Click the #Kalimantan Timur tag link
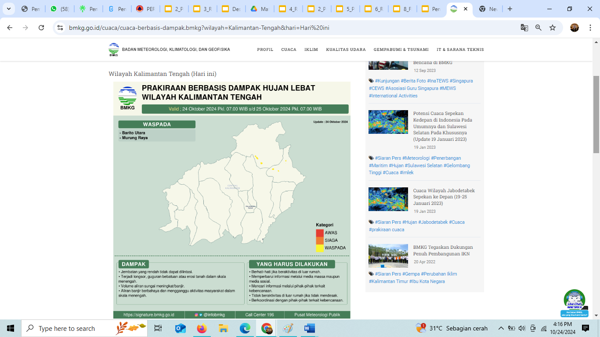Screen dimensions: 600x337 point(388,281)
